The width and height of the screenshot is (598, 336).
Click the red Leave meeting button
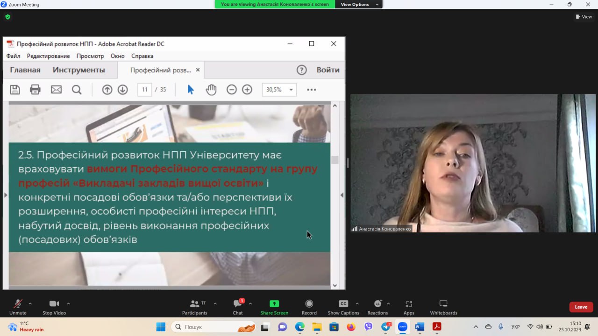pyautogui.click(x=581, y=307)
